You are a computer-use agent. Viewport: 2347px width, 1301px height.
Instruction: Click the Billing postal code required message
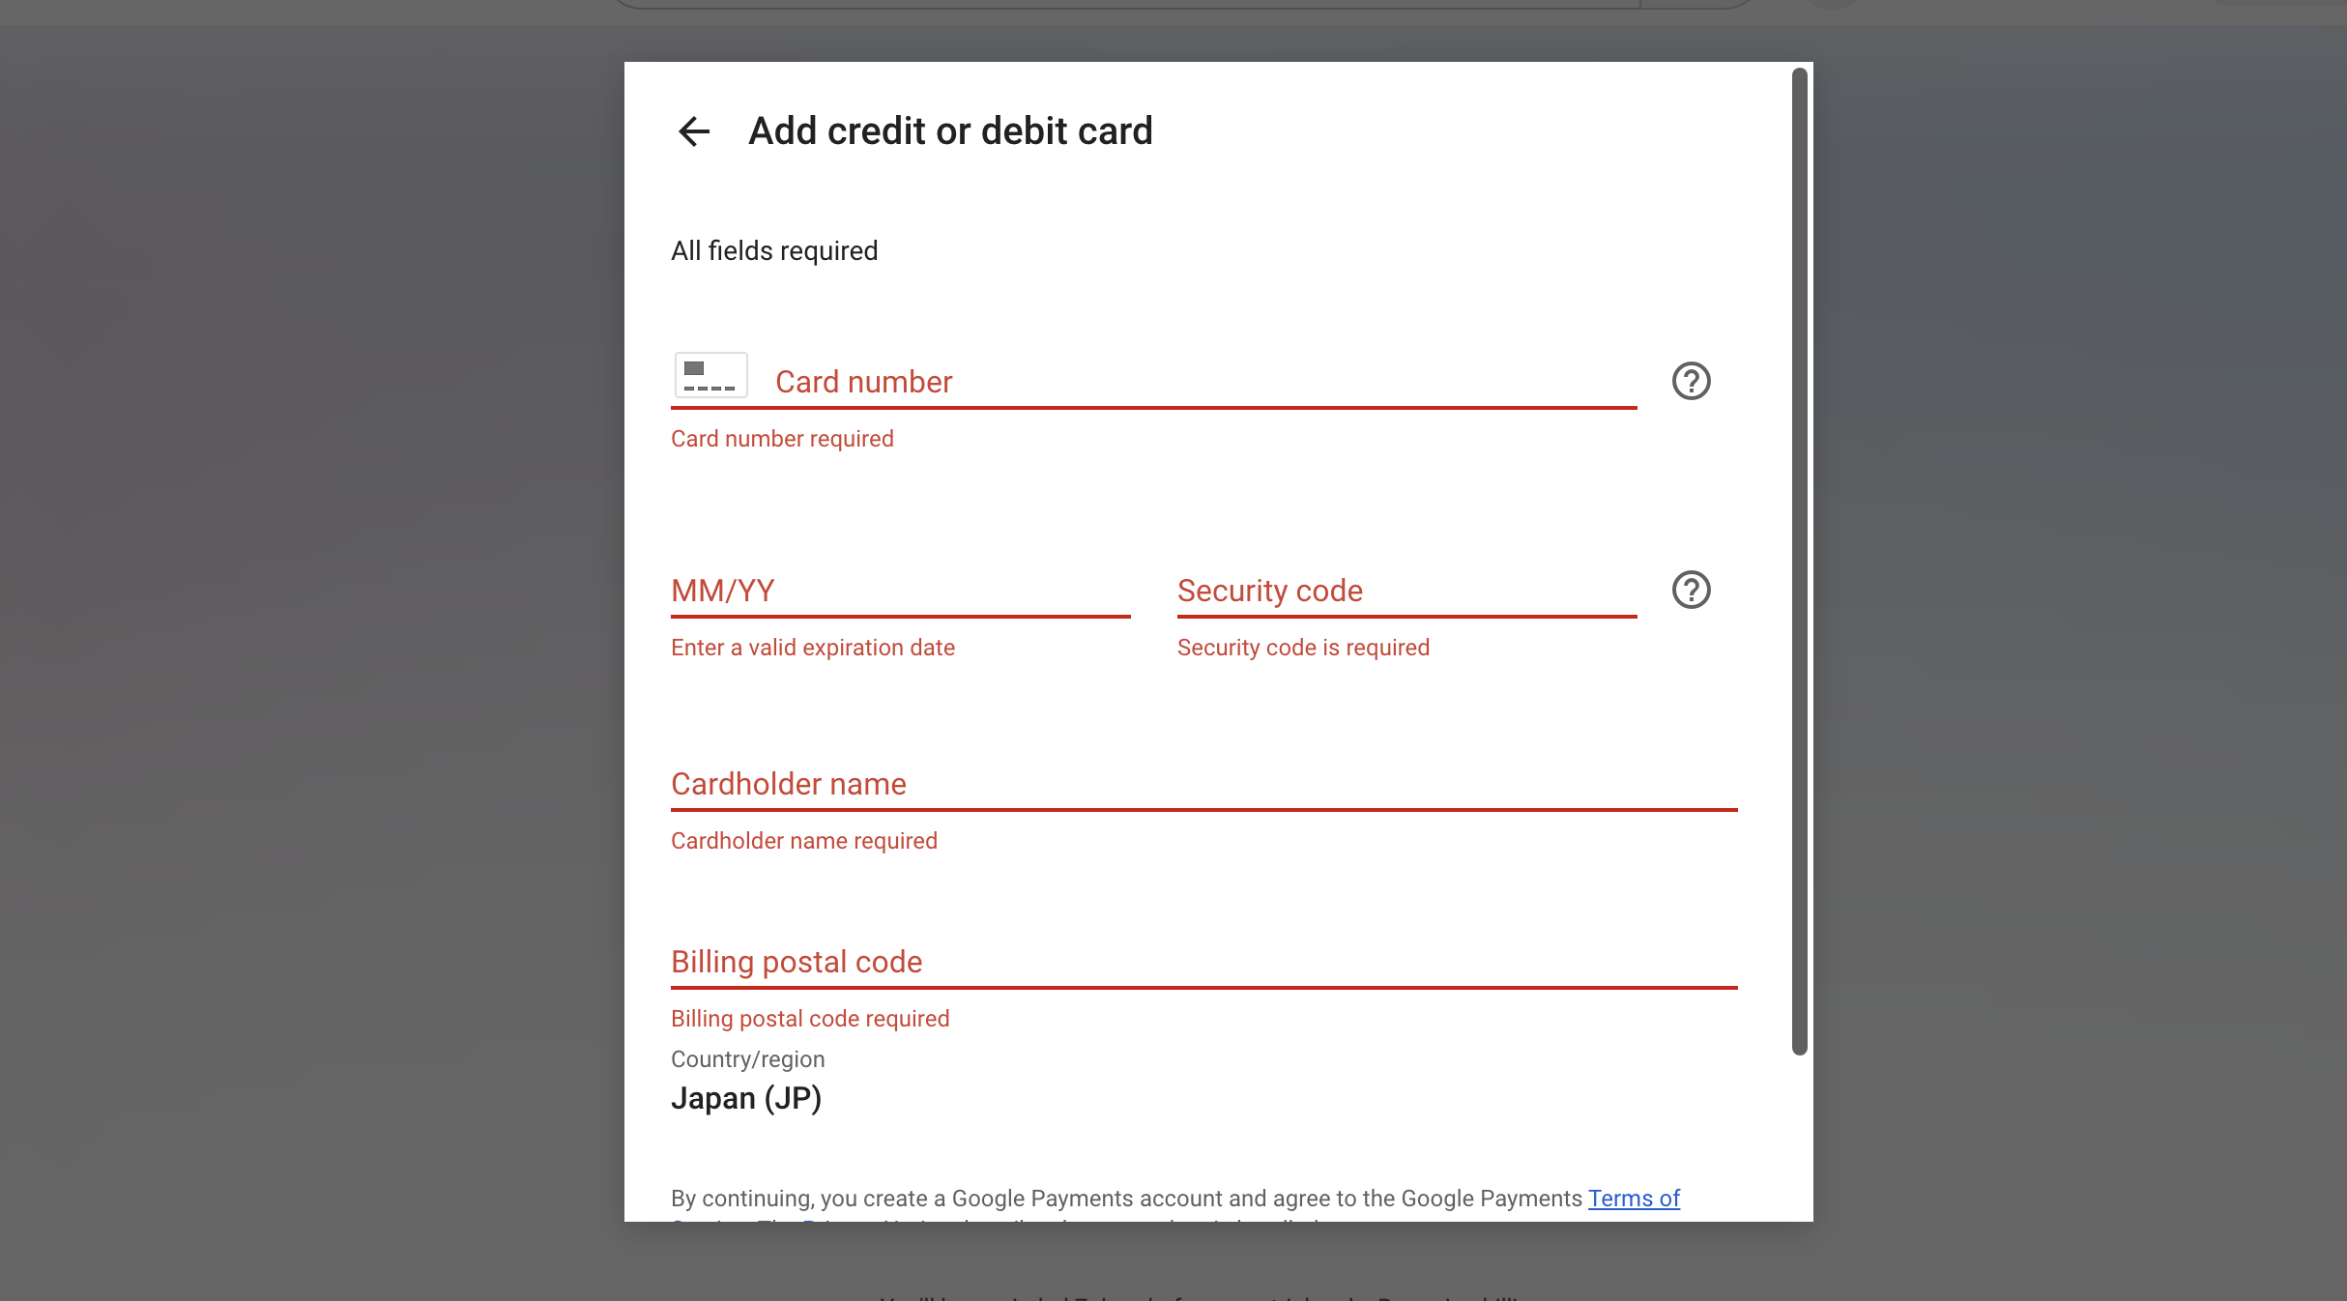pos(810,1018)
